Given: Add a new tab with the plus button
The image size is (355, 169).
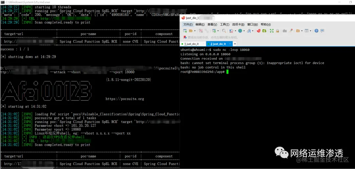Looking at the screenshot, I should point(235,44).
